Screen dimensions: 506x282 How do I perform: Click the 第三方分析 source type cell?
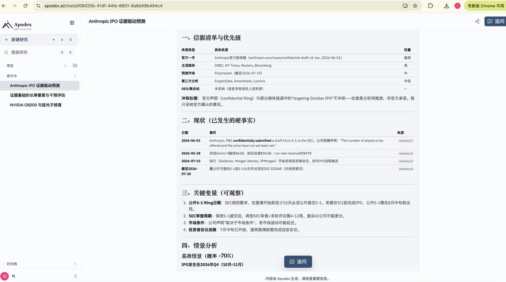click(190, 81)
